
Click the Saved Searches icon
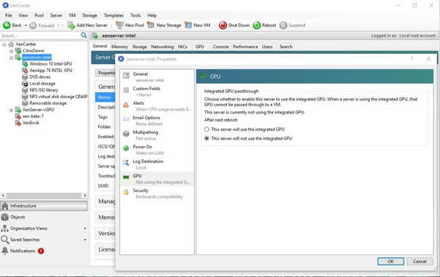(5, 239)
